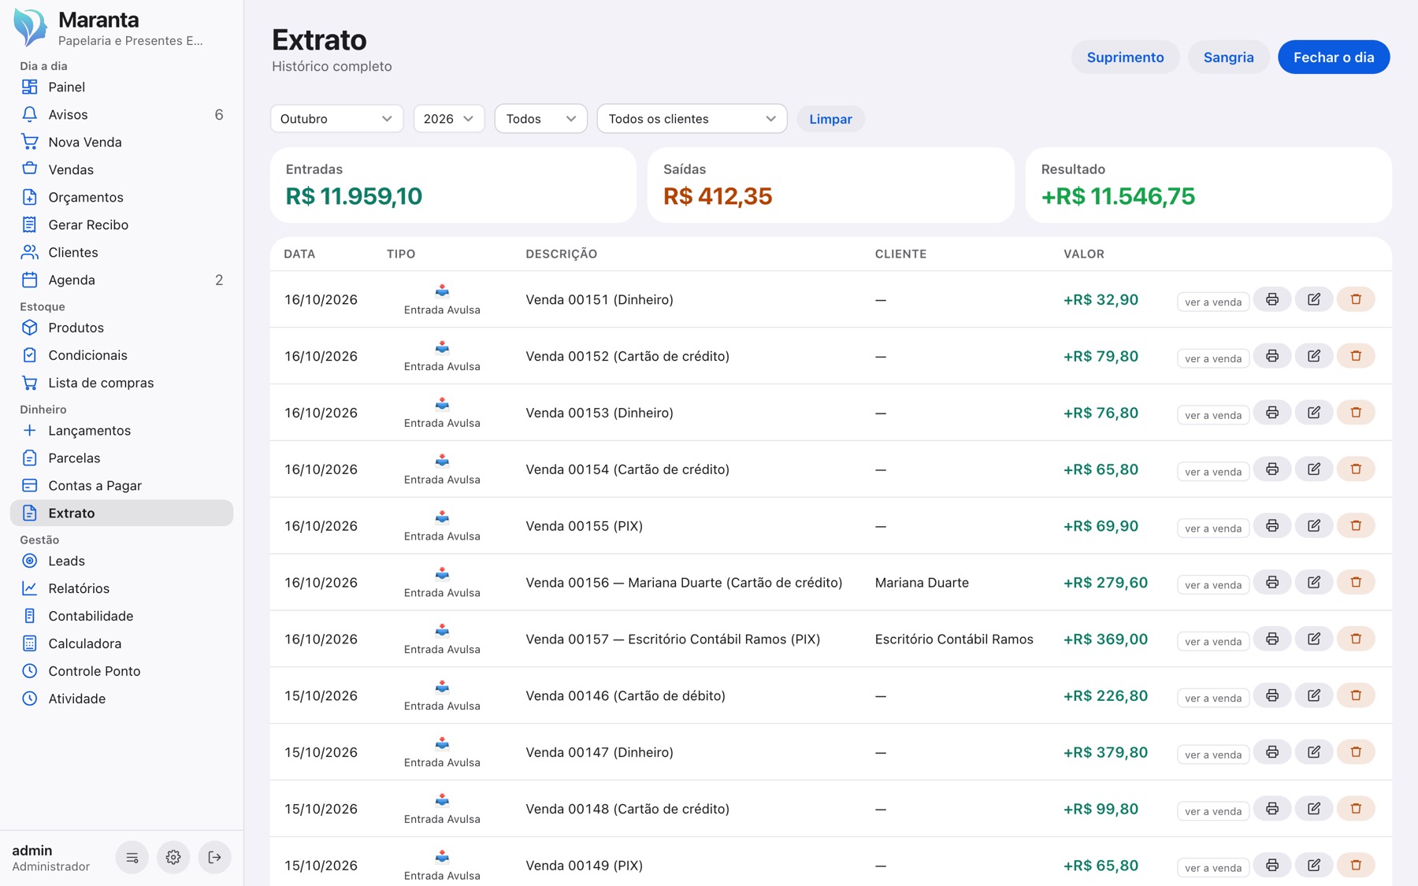The image size is (1418, 886).
Task: Print the Venda 00157 Escritório Contábil entry
Action: pos(1272,639)
